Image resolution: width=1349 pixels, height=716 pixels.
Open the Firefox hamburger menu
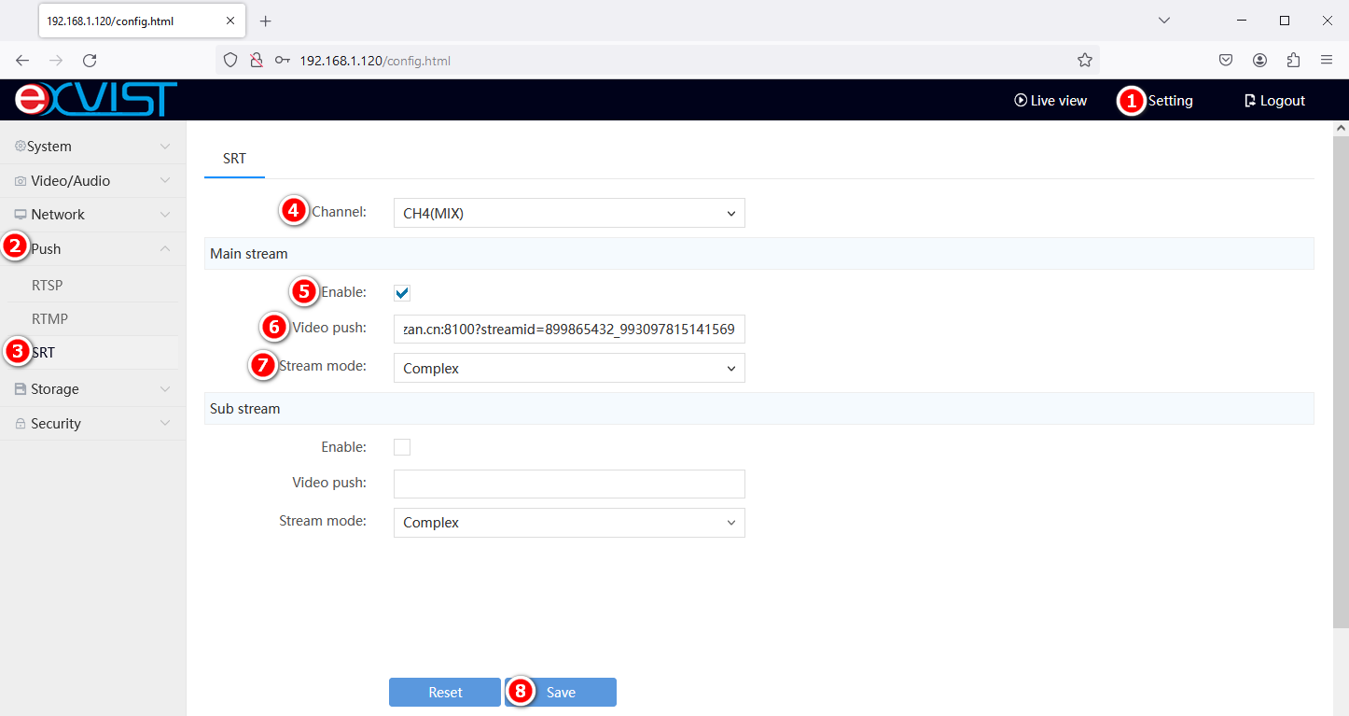pos(1327,61)
